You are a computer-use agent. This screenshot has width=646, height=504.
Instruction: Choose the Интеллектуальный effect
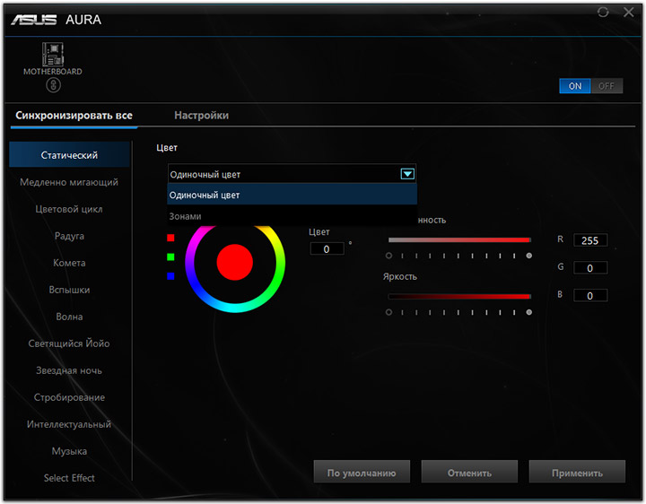tap(69, 424)
